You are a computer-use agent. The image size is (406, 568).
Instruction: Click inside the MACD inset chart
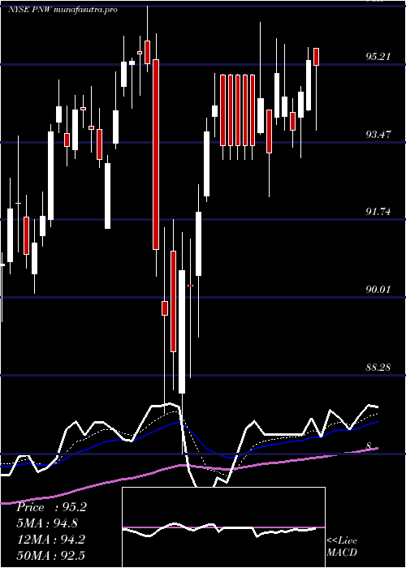click(x=223, y=527)
